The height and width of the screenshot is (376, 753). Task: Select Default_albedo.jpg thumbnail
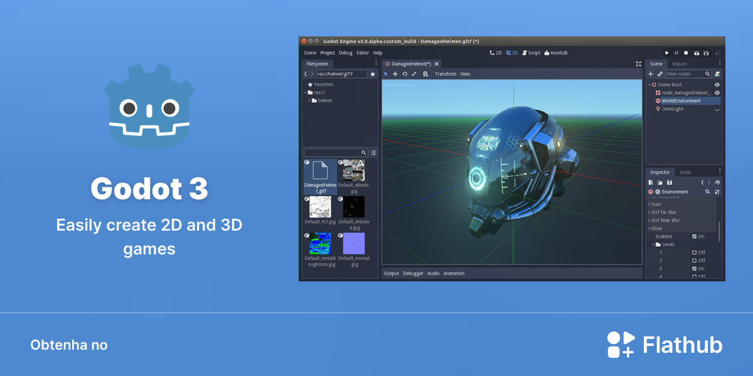[354, 170]
